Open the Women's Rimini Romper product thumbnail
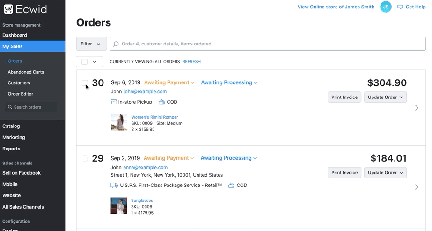This screenshot has width=432, height=231. click(x=119, y=123)
